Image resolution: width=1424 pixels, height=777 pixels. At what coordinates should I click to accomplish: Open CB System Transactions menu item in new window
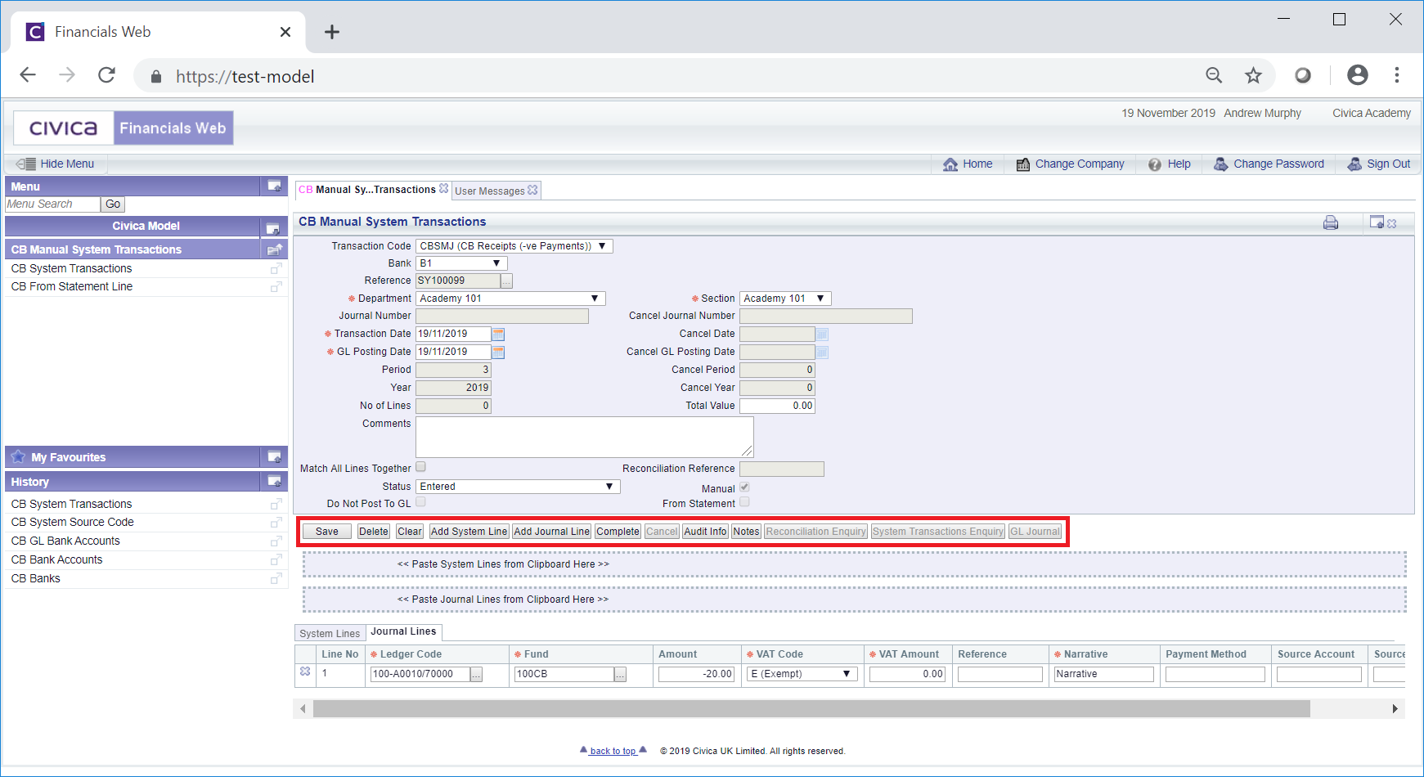[x=276, y=268]
